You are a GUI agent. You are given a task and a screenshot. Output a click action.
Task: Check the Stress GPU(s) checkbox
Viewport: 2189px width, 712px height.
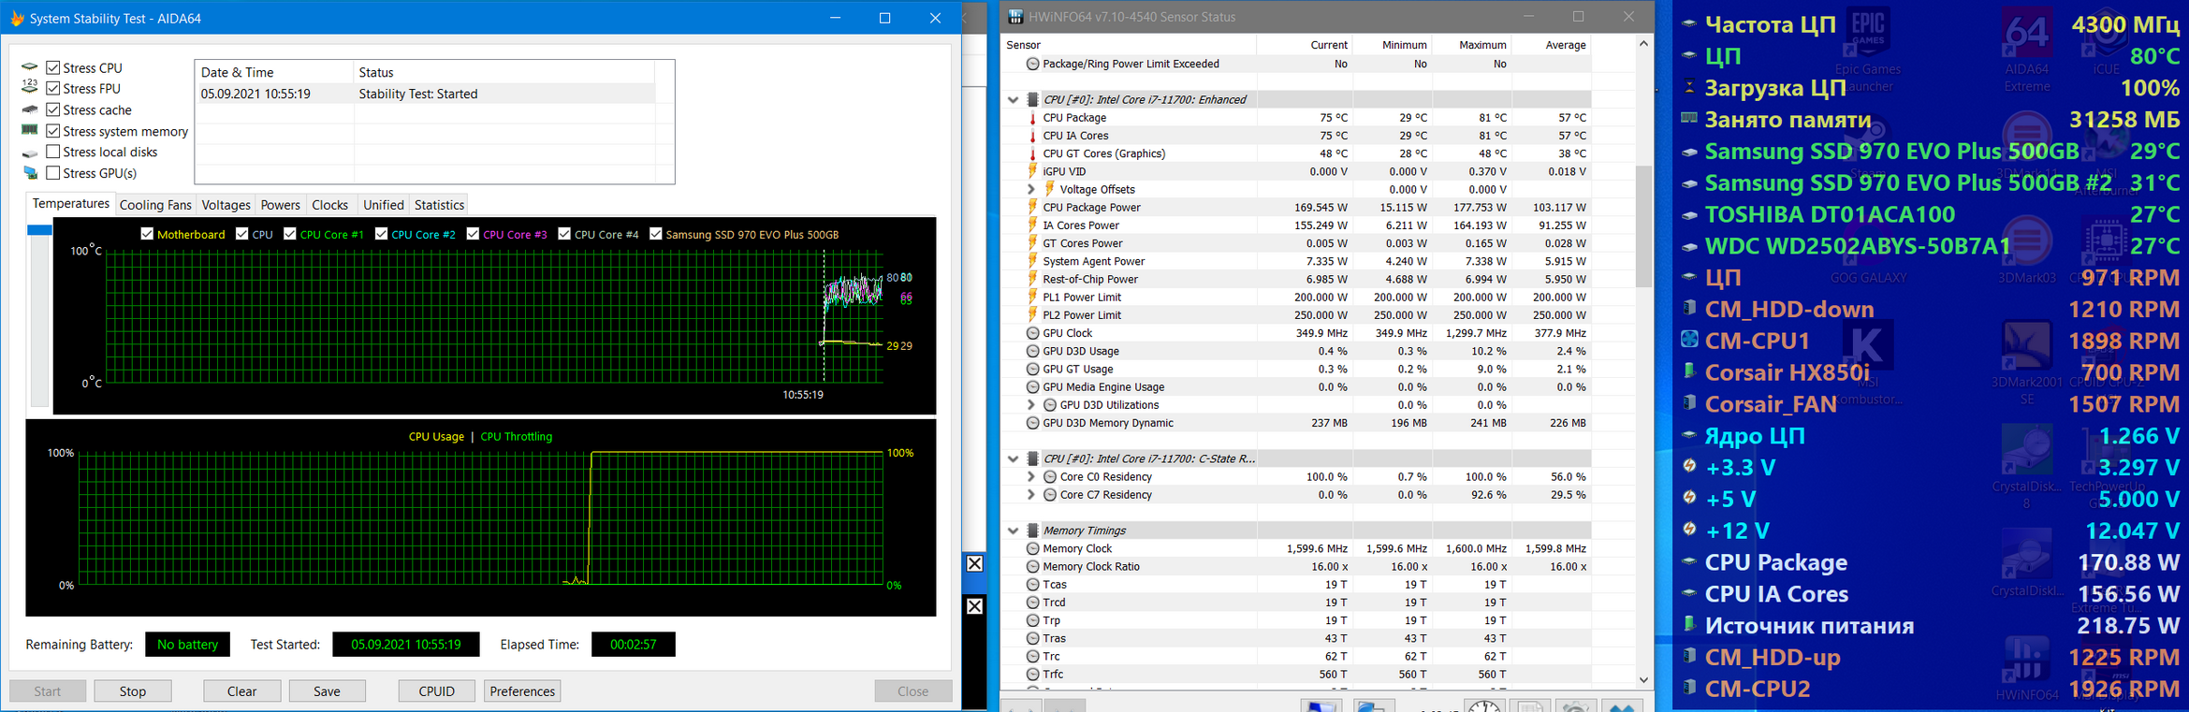(x=53, y=173)
